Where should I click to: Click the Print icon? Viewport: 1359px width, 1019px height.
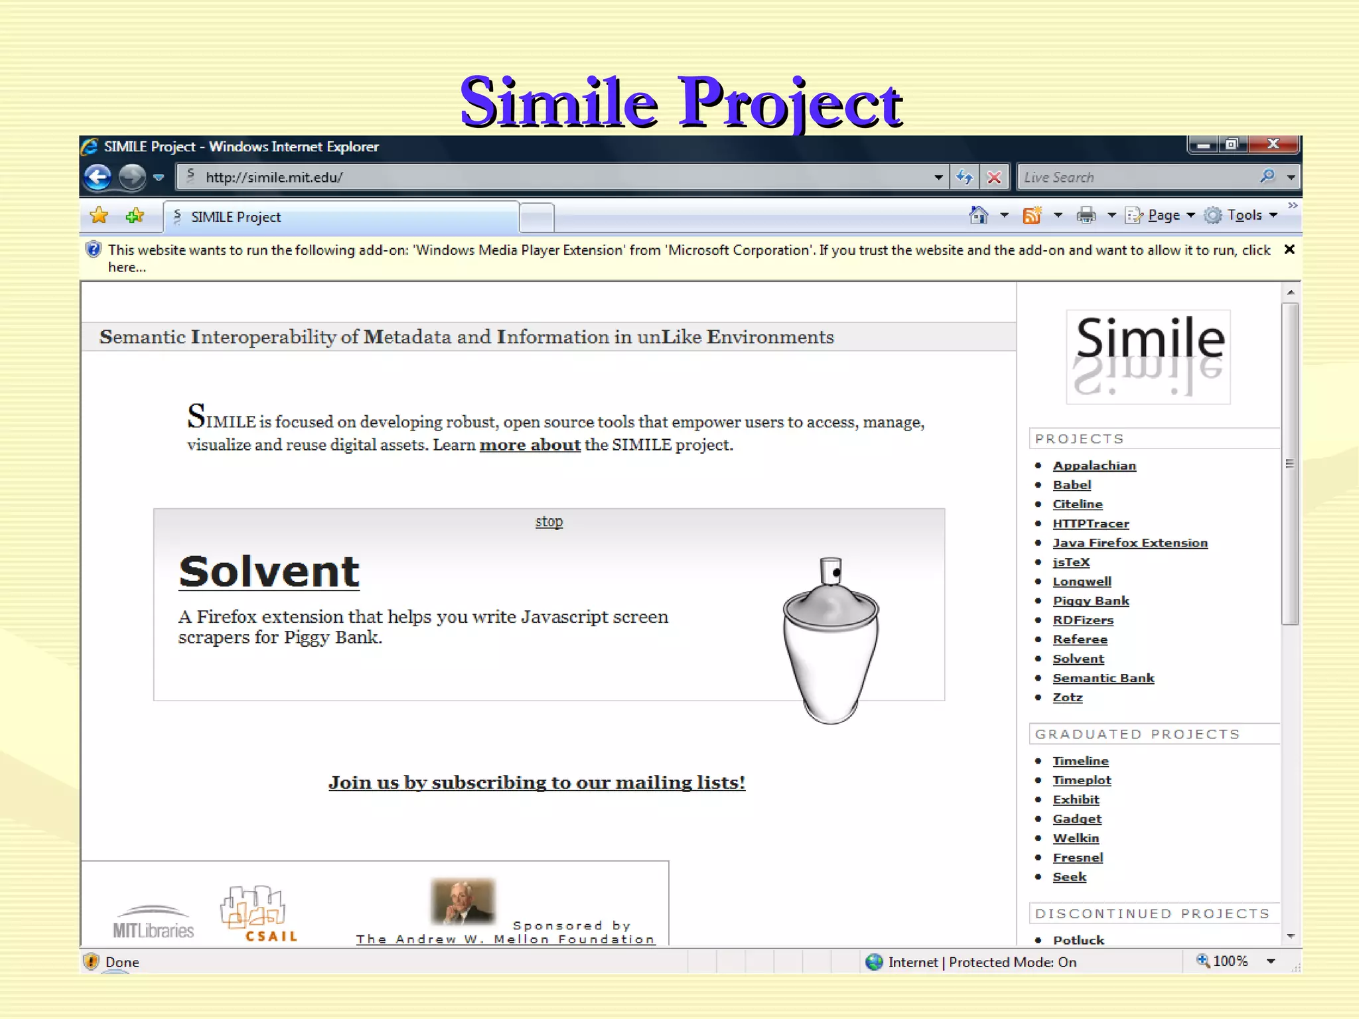(1086, 215)
